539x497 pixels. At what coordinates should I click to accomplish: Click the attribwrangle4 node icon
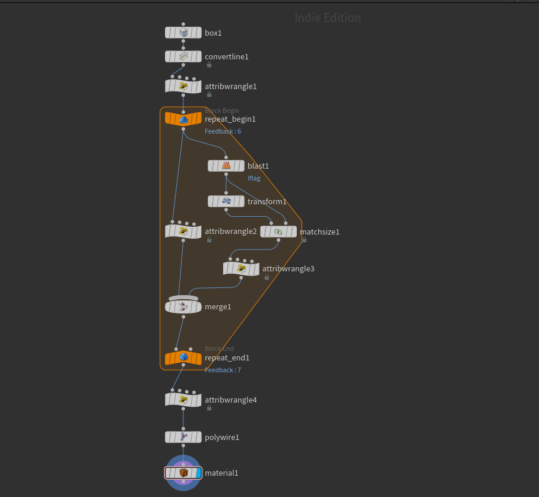click(x=183, y=400)
